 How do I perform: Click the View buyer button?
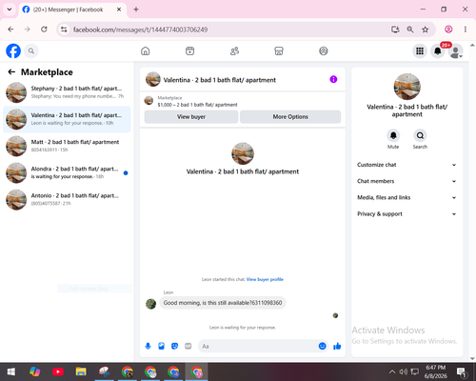coord(191,117)
